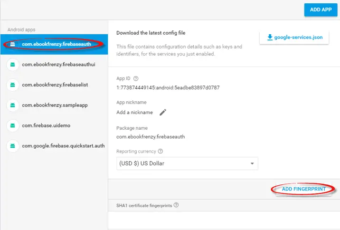Open the App ID help icon
The height and width of the screenshot is (230, 340).
pyautogui.click(x=136, y=78)
